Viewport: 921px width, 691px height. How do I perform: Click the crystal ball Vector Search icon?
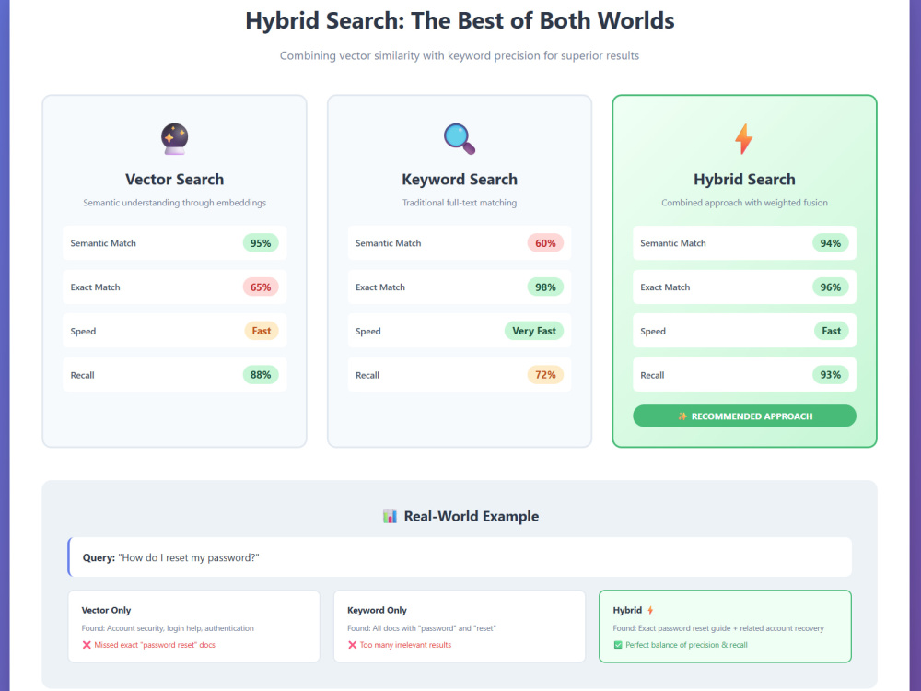[x=174, y=139]
